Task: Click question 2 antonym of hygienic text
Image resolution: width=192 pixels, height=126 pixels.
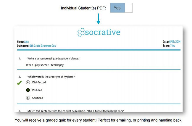Action: coord(51,77)
